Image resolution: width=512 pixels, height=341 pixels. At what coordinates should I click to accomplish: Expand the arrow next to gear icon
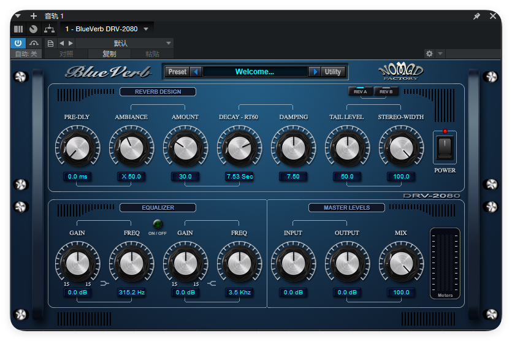(440, 53)
